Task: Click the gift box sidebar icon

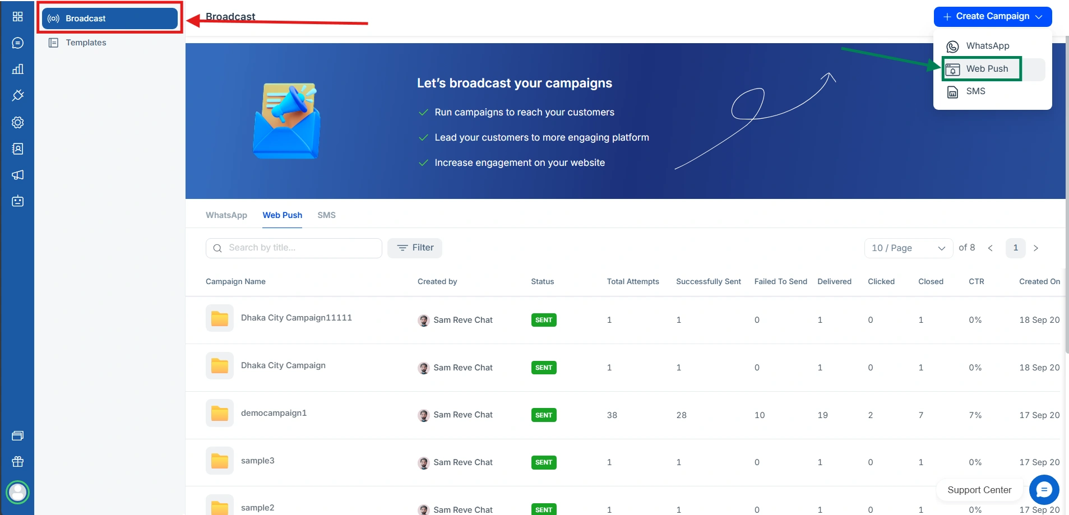Action: pyautogui.click(x=17, y=462)
